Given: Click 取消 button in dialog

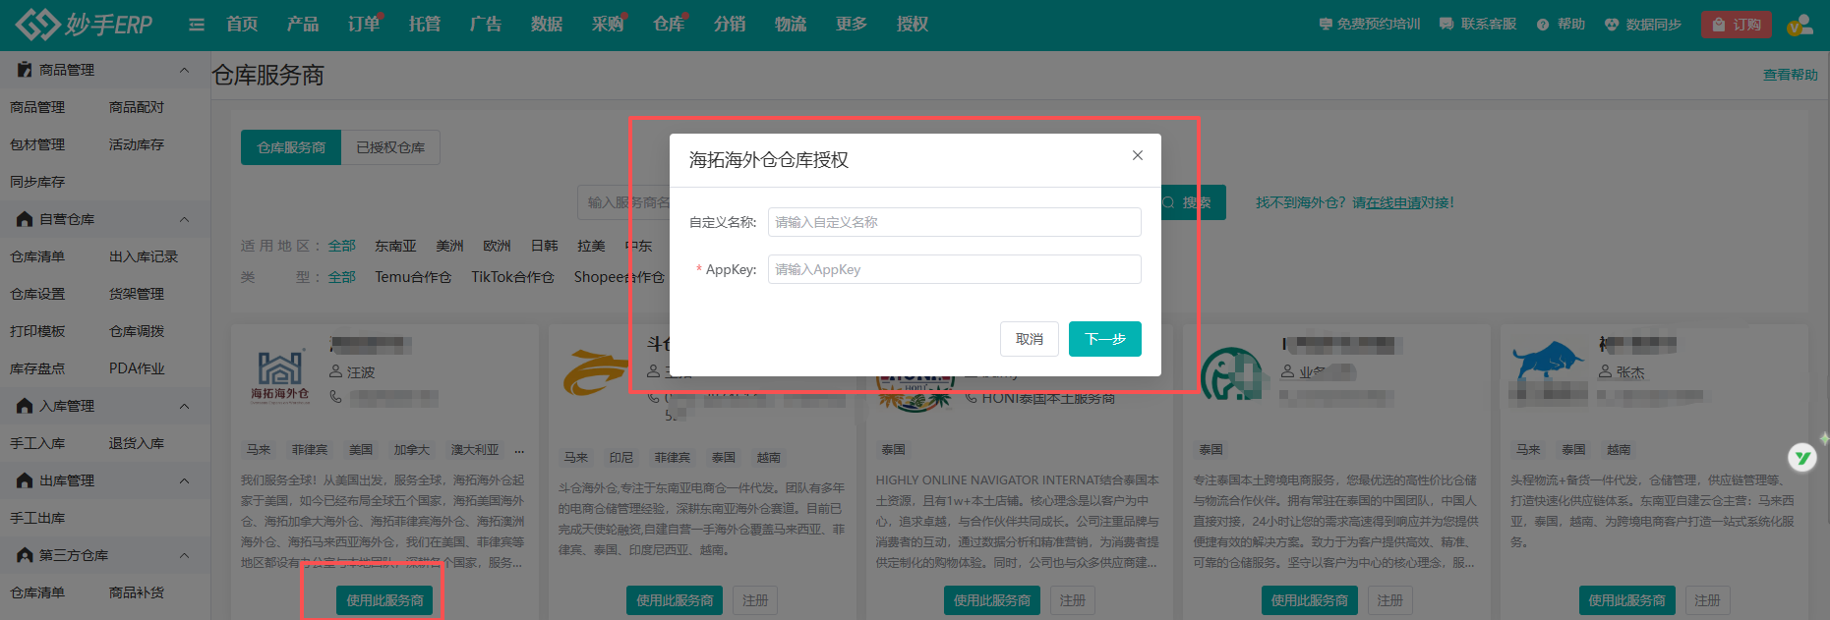Looking at the screenshot, I should tap(1029, 339).
